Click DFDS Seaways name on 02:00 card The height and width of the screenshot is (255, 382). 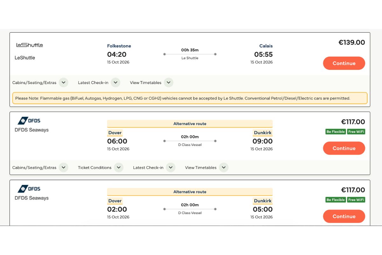point(32,198)
